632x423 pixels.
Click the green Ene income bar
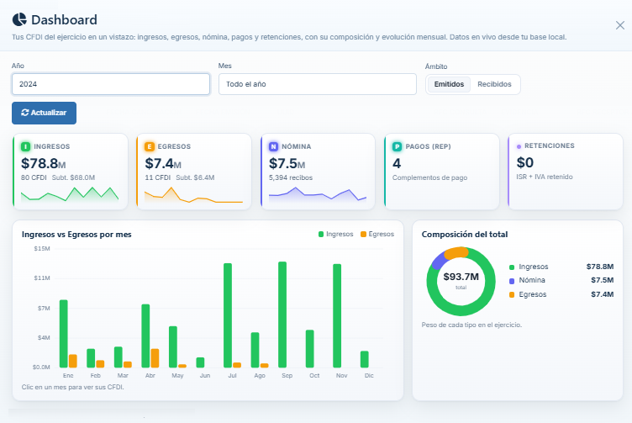63,334
